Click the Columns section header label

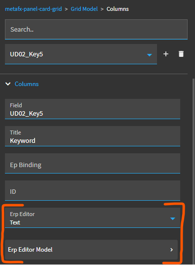(27, 84)
